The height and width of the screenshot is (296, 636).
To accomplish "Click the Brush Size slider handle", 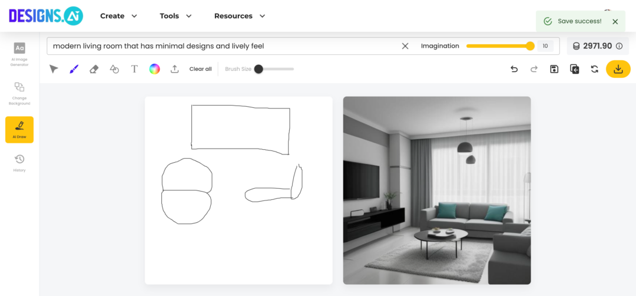I will [x=259, y=69].
